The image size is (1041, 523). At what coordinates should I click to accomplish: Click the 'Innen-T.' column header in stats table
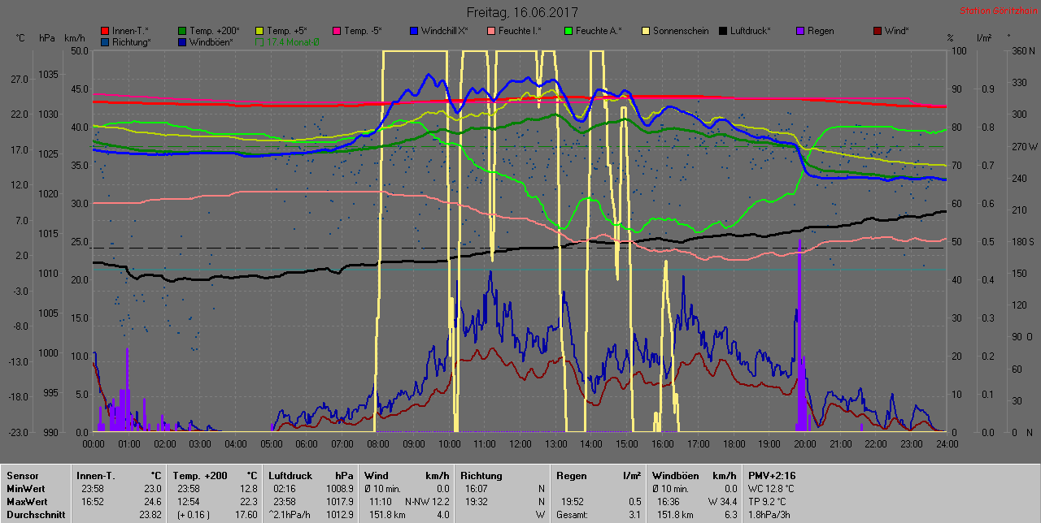pos(95,476)
